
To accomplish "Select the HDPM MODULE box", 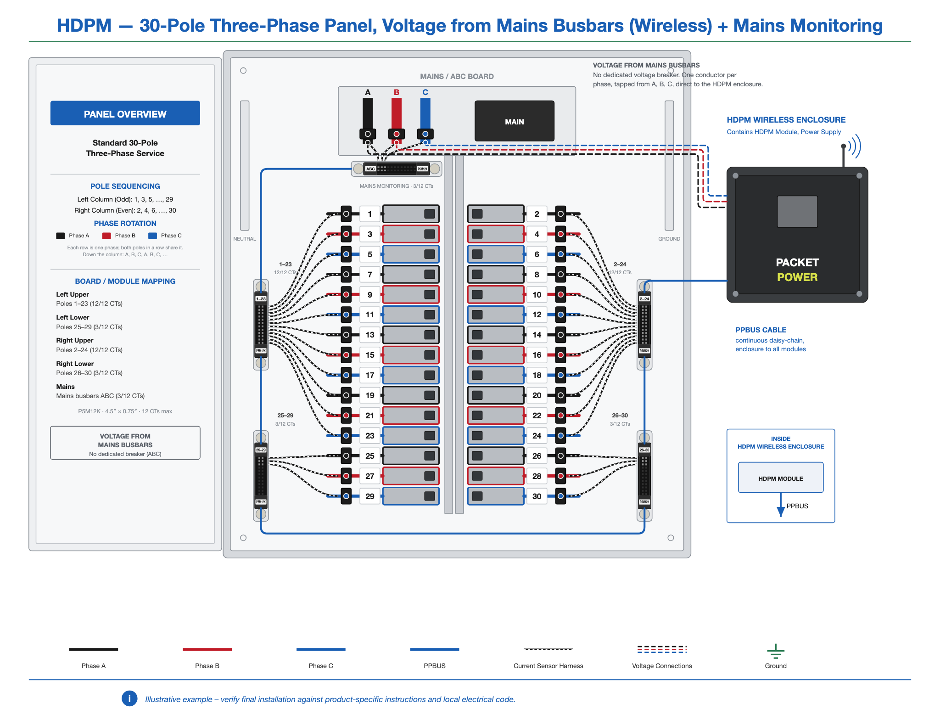I will point(780,478).
